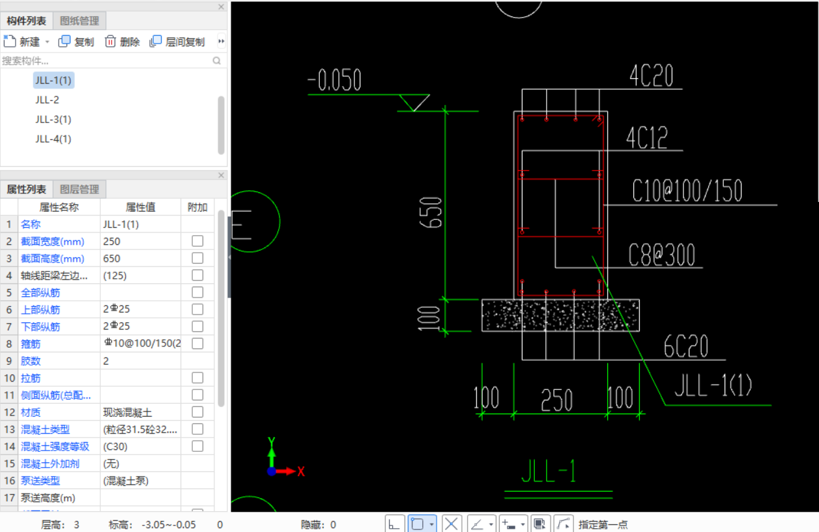Click the 层间复制 copy between floors button
The image size is (819, 532).
pos(177,42)
